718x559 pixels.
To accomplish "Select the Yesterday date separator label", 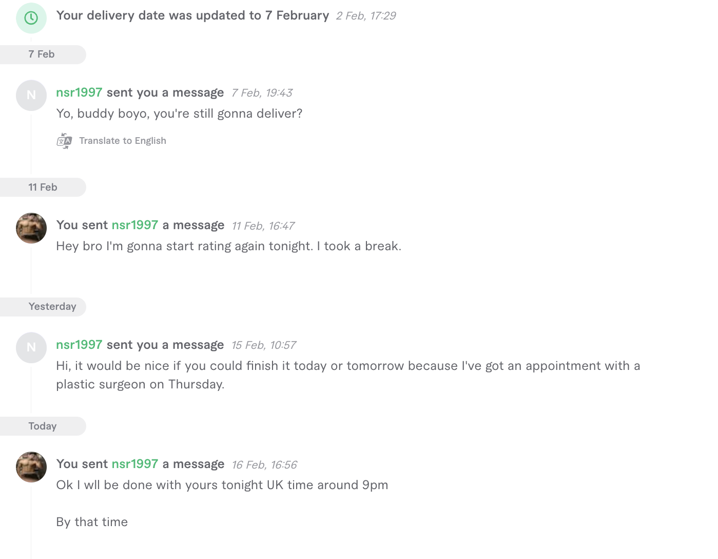I will [x=52, y=307].
